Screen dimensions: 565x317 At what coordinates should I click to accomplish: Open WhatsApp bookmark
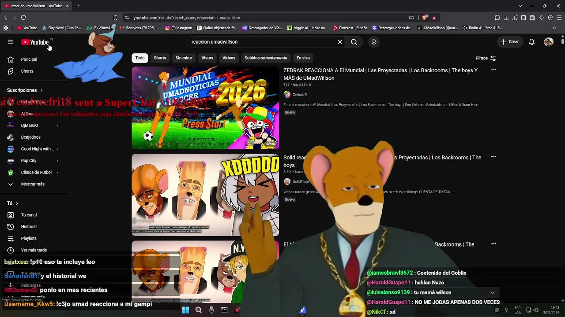[101, 28]
